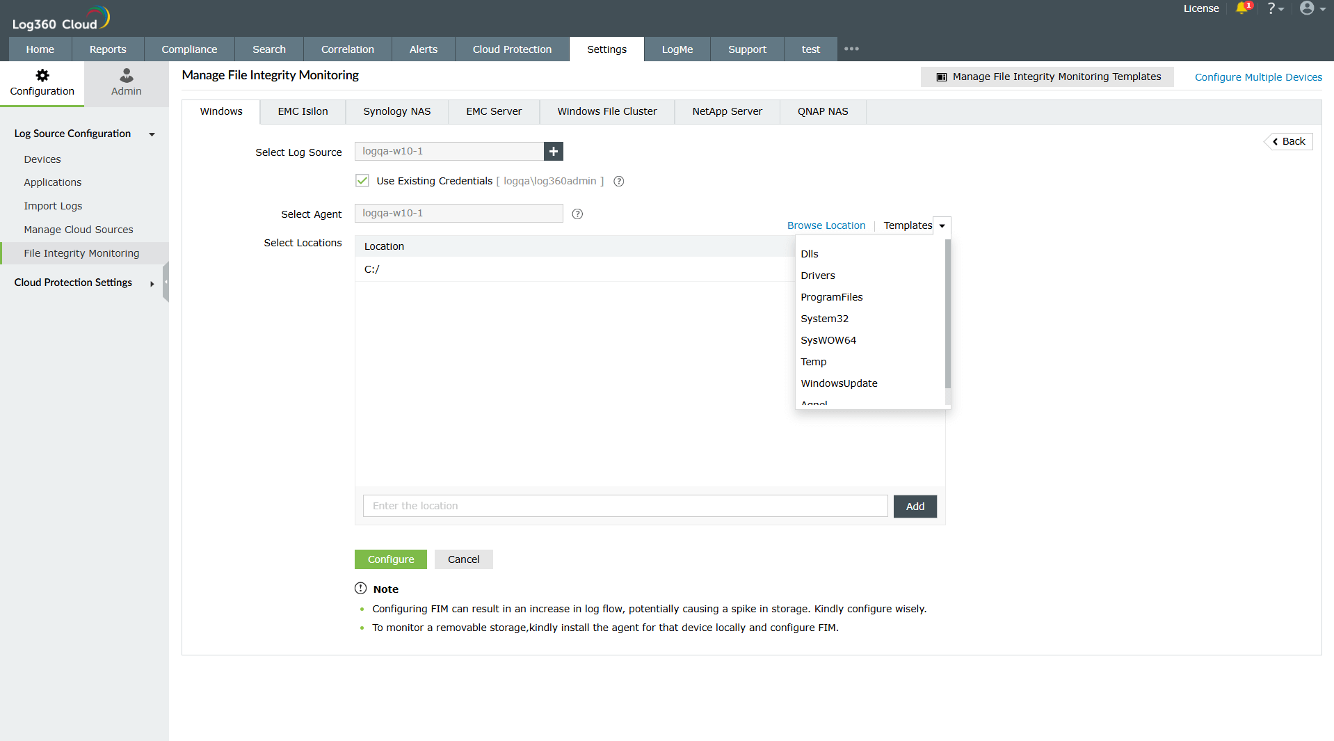The height and width of the screenshot is (741, 1334).
Task: Switch to the Admin section icon
Action: coord(125,82)
